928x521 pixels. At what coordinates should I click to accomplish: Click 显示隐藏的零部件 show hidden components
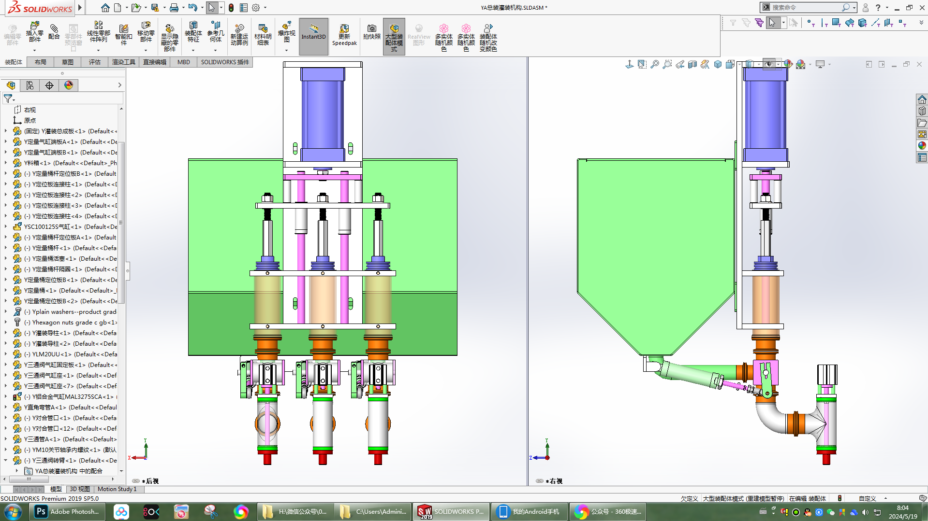(169, 38)
